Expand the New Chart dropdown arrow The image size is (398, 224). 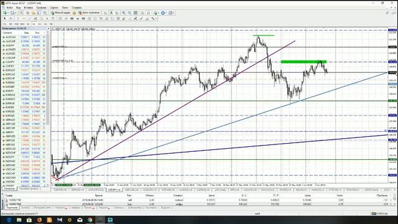pos(8,12)
